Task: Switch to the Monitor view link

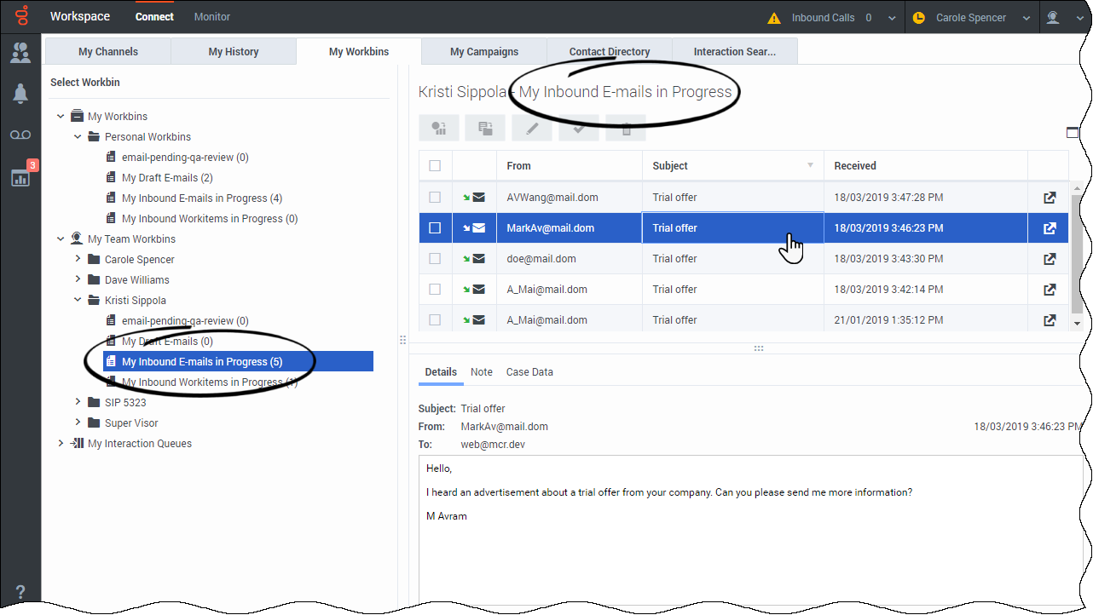Action: (x=212, y=17)
